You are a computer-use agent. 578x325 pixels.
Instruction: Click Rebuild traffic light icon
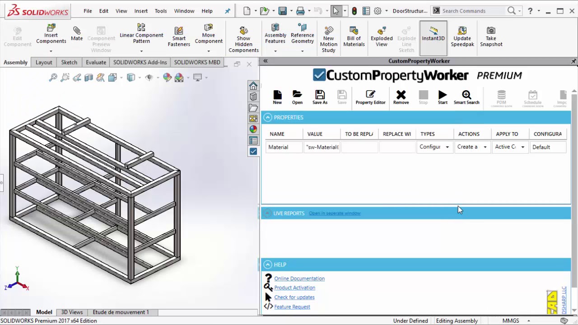(x=354, y=11)
